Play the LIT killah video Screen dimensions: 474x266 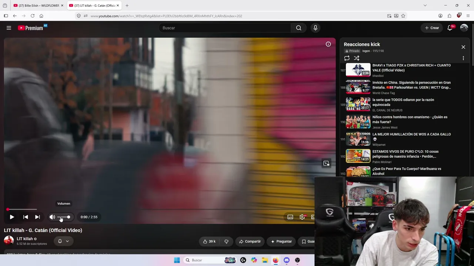coord(12,217)
